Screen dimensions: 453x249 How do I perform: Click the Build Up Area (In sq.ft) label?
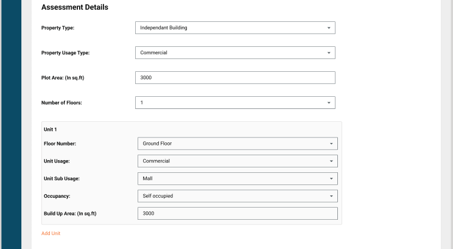[71, 214]
